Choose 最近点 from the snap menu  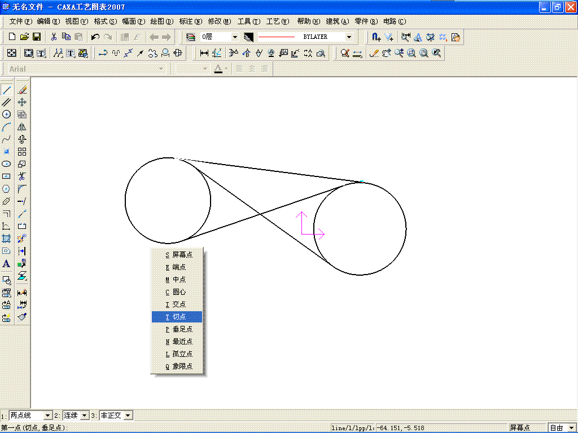pos(177,341)
